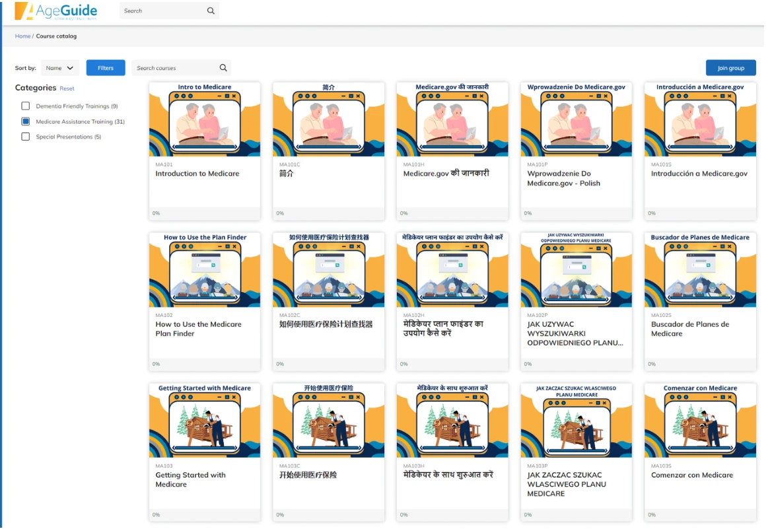Click the MA102S course code
The height and width of the screenshot is (531, 774).
pos(661,315)
